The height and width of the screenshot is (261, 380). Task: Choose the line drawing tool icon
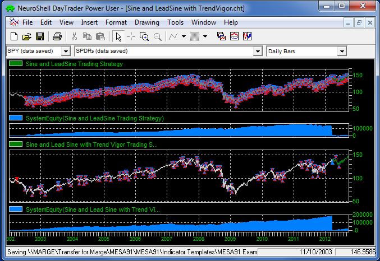click(x=173, y=36)
